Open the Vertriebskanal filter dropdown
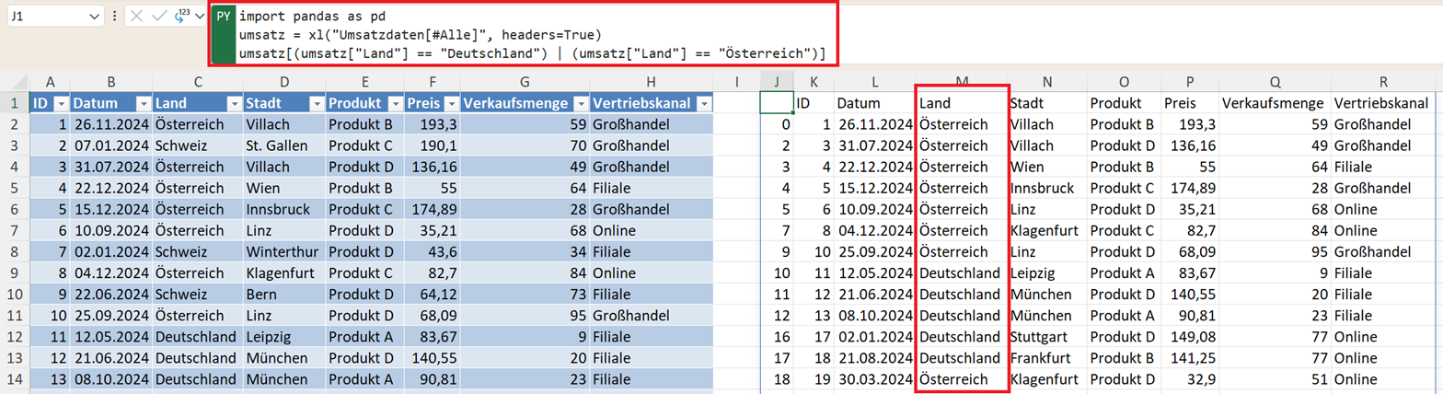 [703, 103]
